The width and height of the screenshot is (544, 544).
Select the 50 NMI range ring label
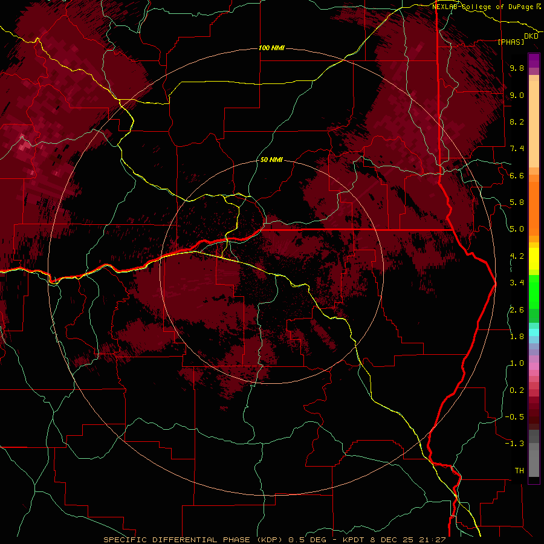point(271,160)
